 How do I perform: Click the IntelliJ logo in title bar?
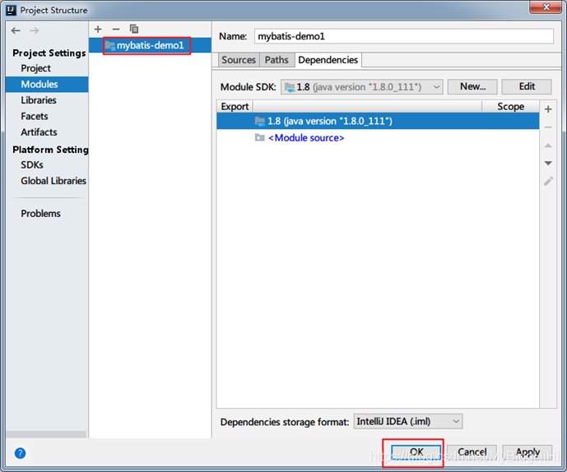click(x=12, y=10)
